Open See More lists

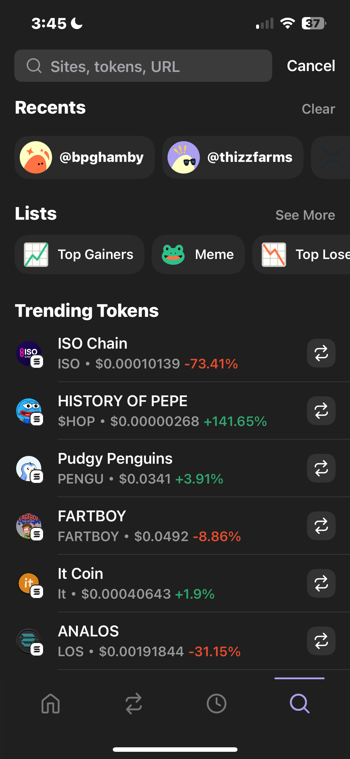coord(305,215)
